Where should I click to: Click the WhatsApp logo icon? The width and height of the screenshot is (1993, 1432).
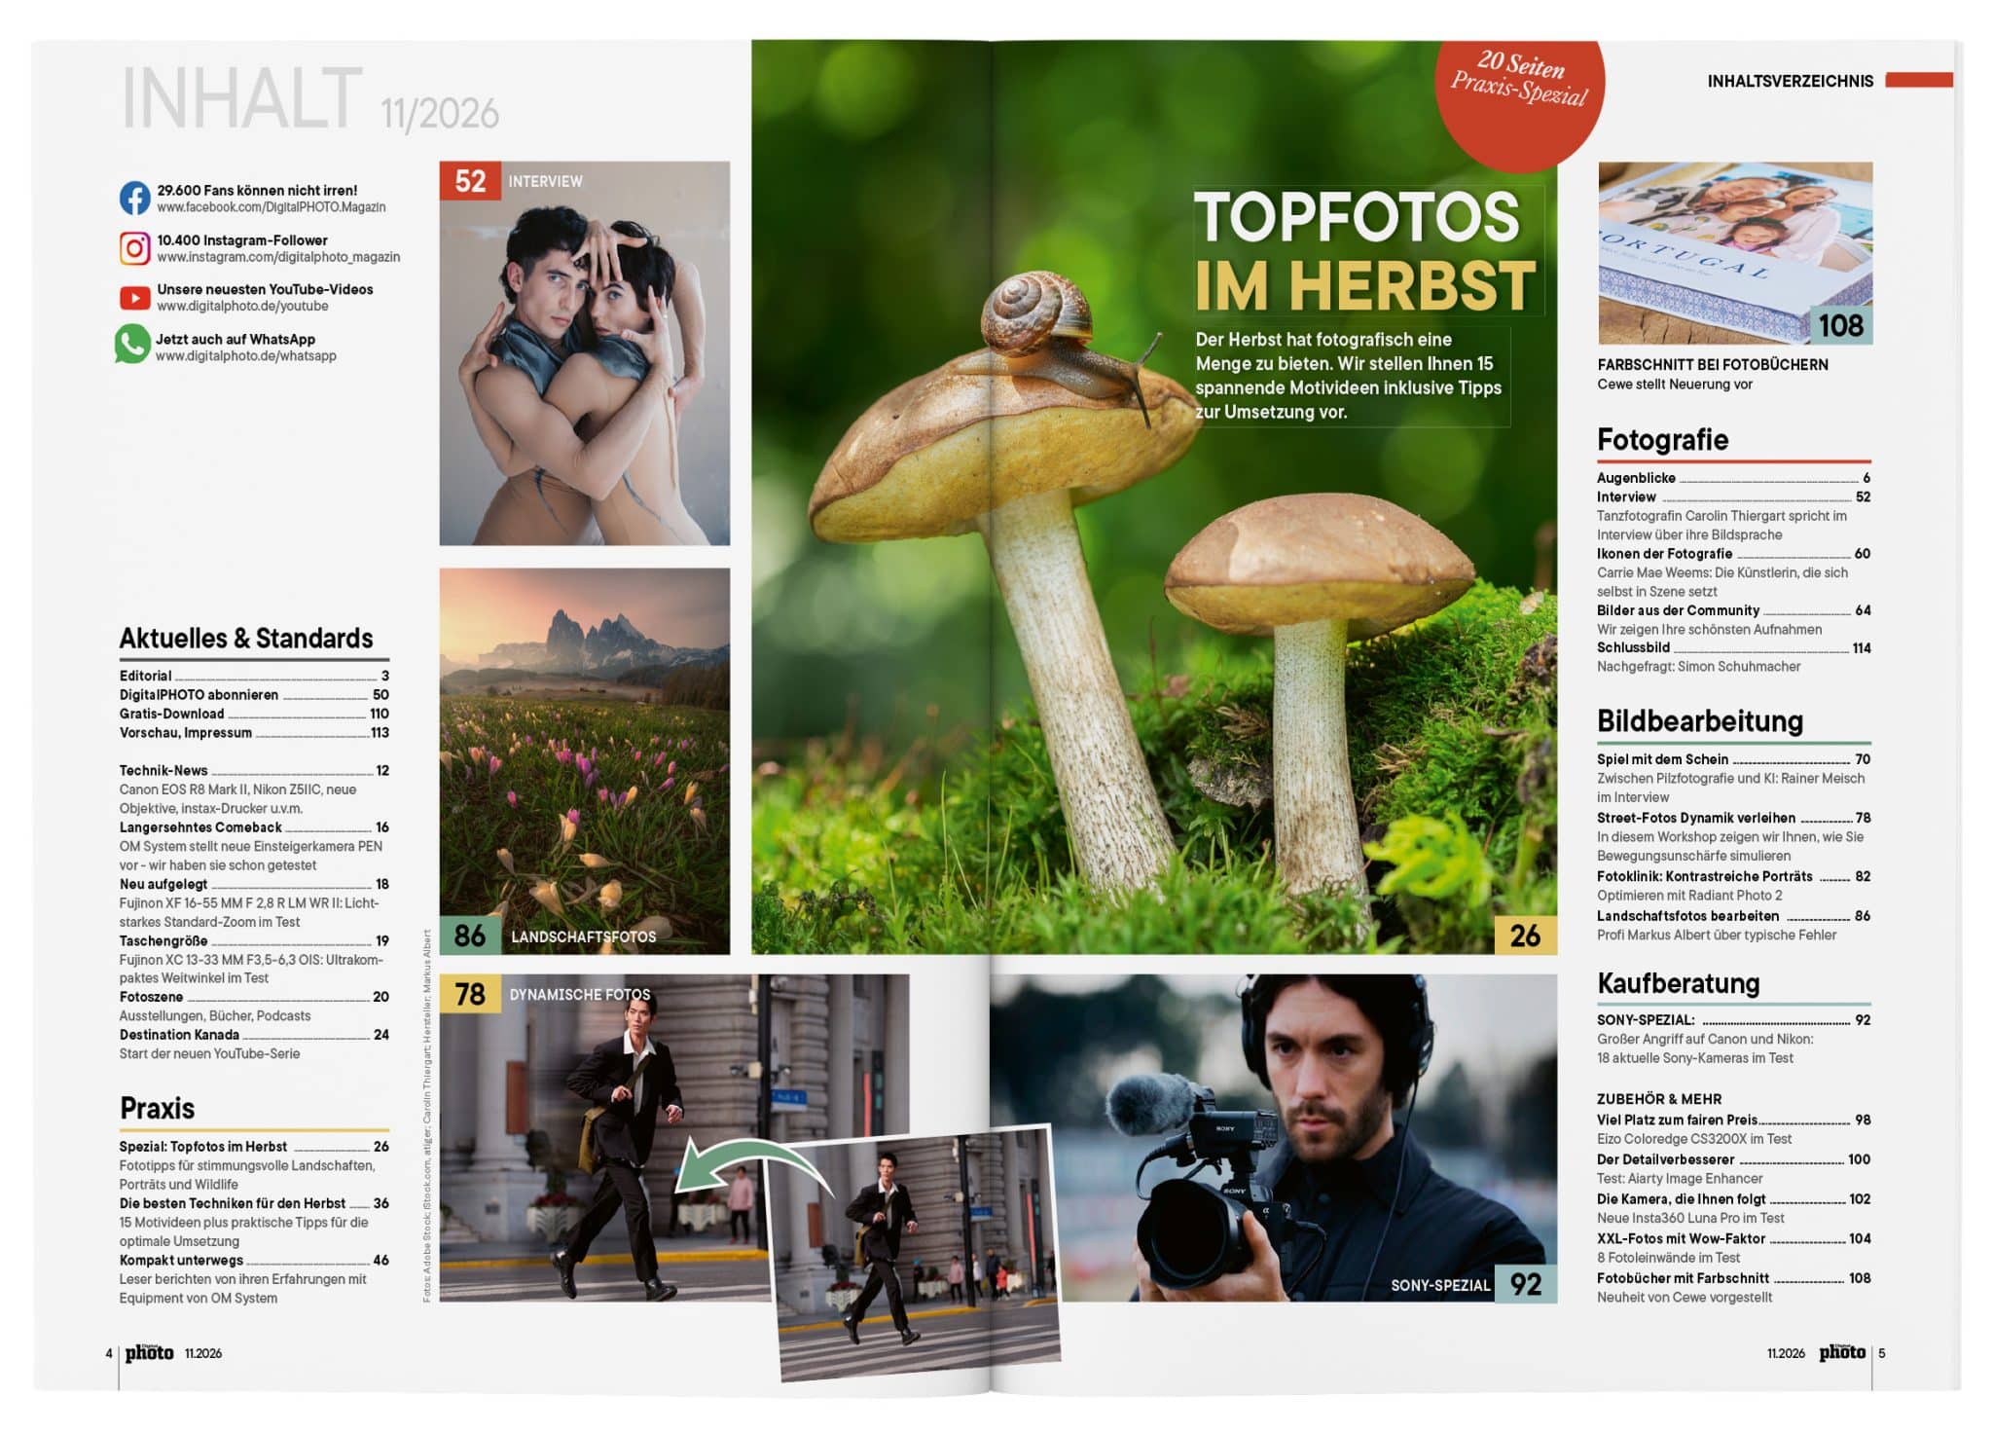(133, 346)
